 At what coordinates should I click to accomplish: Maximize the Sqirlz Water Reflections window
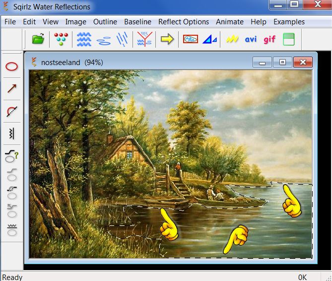tap(294, 4)
